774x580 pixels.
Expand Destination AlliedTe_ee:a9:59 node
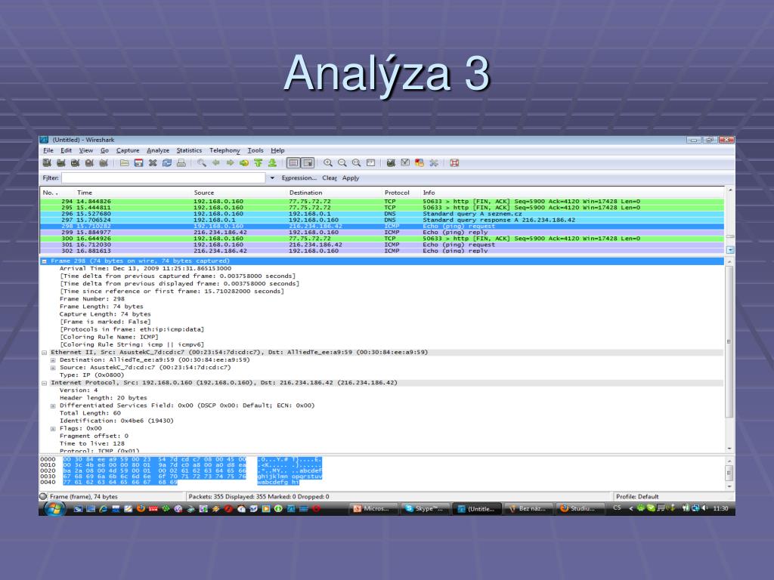(x=53, y=360)
